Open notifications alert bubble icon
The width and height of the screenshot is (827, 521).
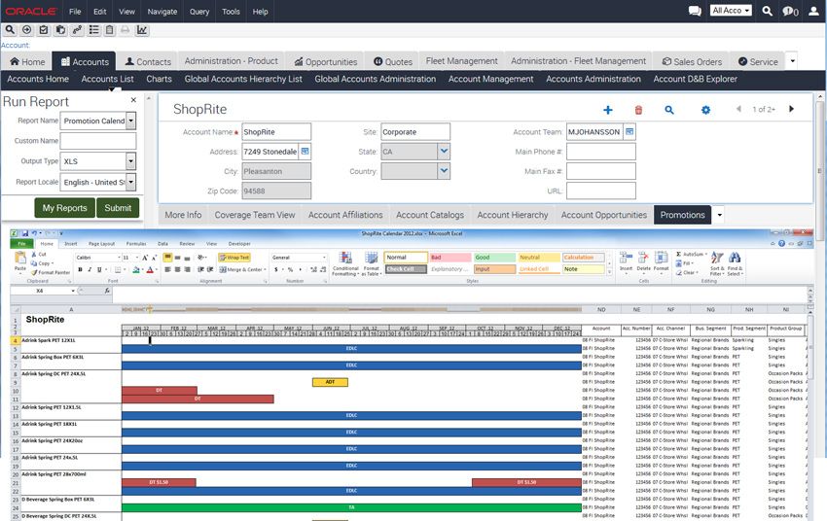click(x=790, y=11)
